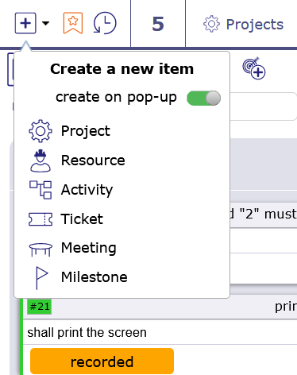Click the target with plus icon

click(x=254, y=68)
